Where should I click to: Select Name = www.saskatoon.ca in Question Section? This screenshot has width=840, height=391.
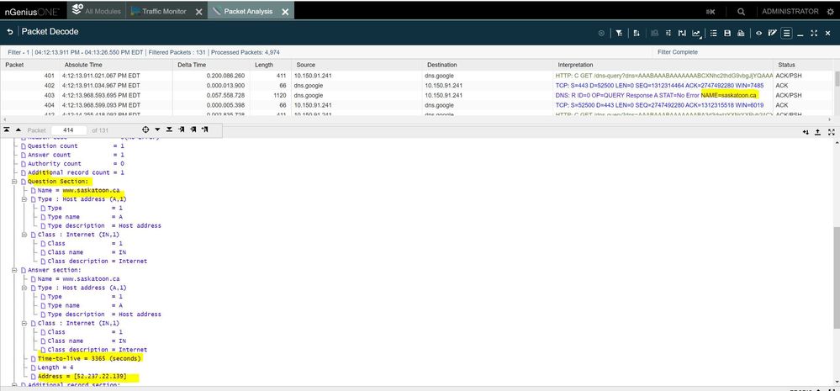[79, 190]
